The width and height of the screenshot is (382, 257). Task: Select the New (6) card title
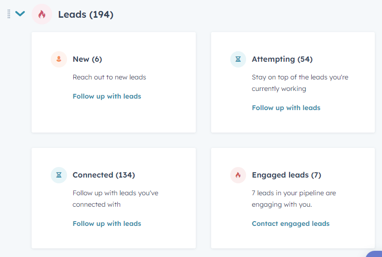87,59
